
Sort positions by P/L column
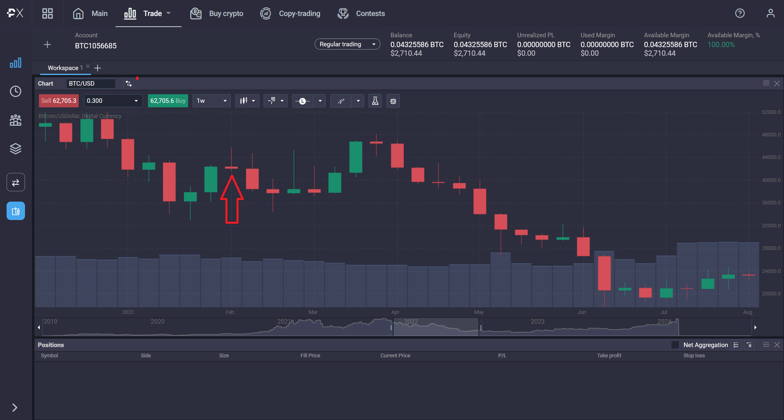click(x=502, y=356)
